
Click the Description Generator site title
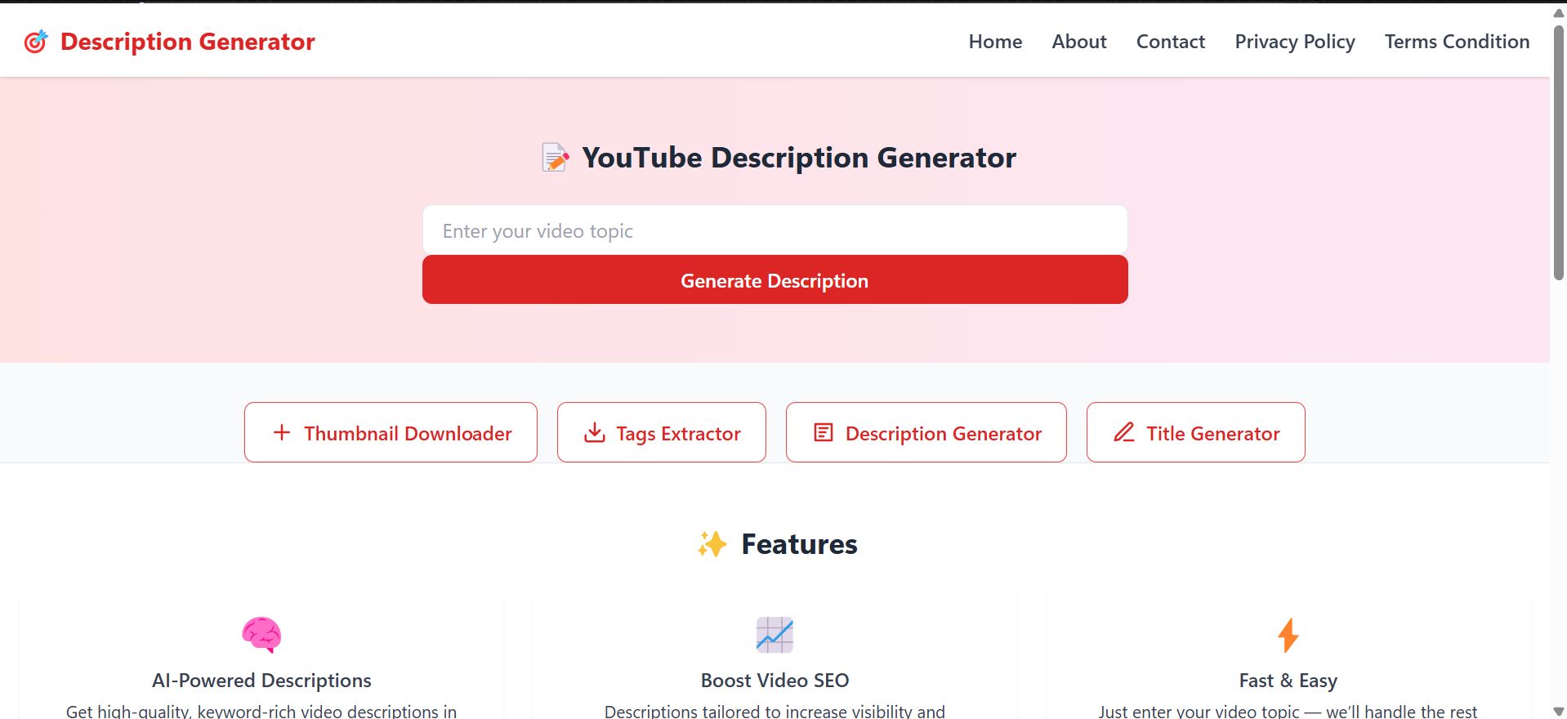point(187,42)
